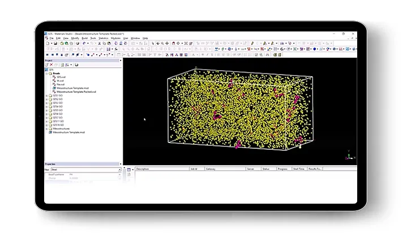
Task: Click the binoculars find icon
Action: [x=268, y=54]
